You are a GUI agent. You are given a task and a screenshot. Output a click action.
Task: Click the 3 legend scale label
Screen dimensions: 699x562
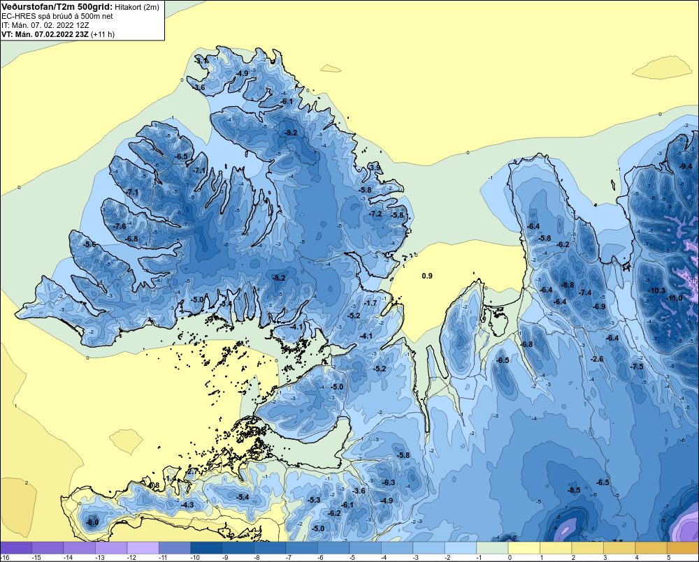click(605, 558)
